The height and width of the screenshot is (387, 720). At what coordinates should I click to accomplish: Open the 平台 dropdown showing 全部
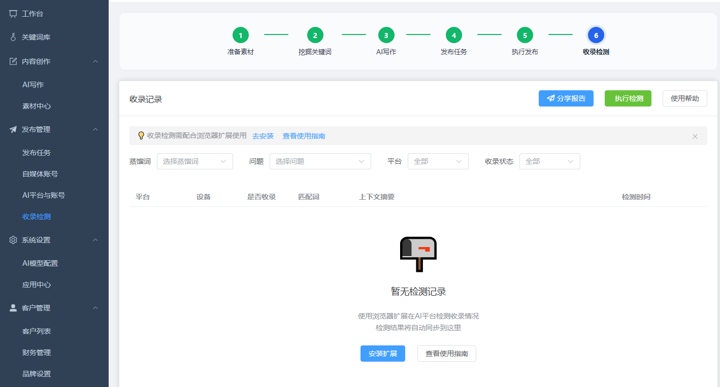pos(438,161)
